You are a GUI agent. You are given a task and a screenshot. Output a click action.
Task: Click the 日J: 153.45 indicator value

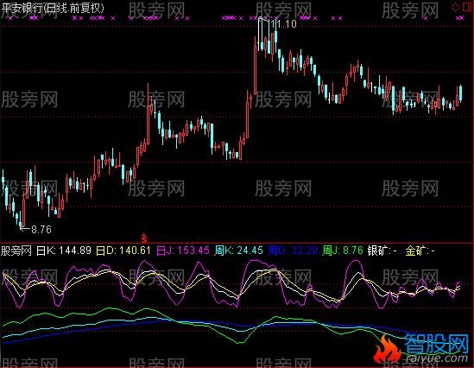[183, 251]
